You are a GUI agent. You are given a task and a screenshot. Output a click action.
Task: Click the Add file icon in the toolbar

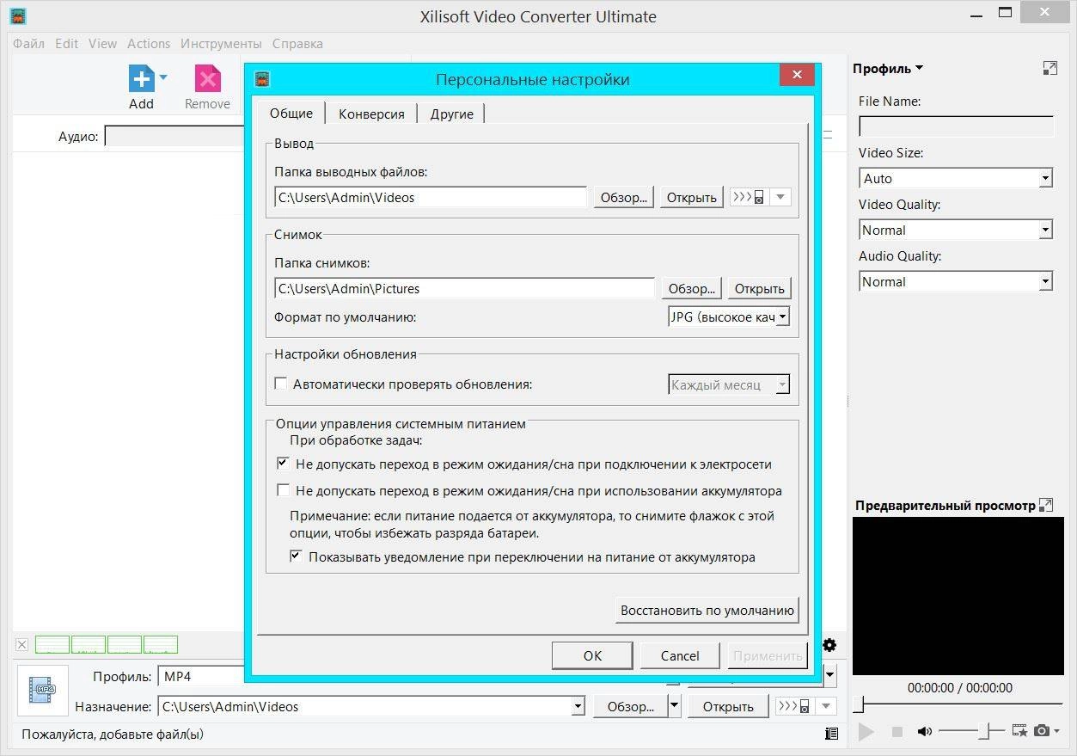[141, 79]
